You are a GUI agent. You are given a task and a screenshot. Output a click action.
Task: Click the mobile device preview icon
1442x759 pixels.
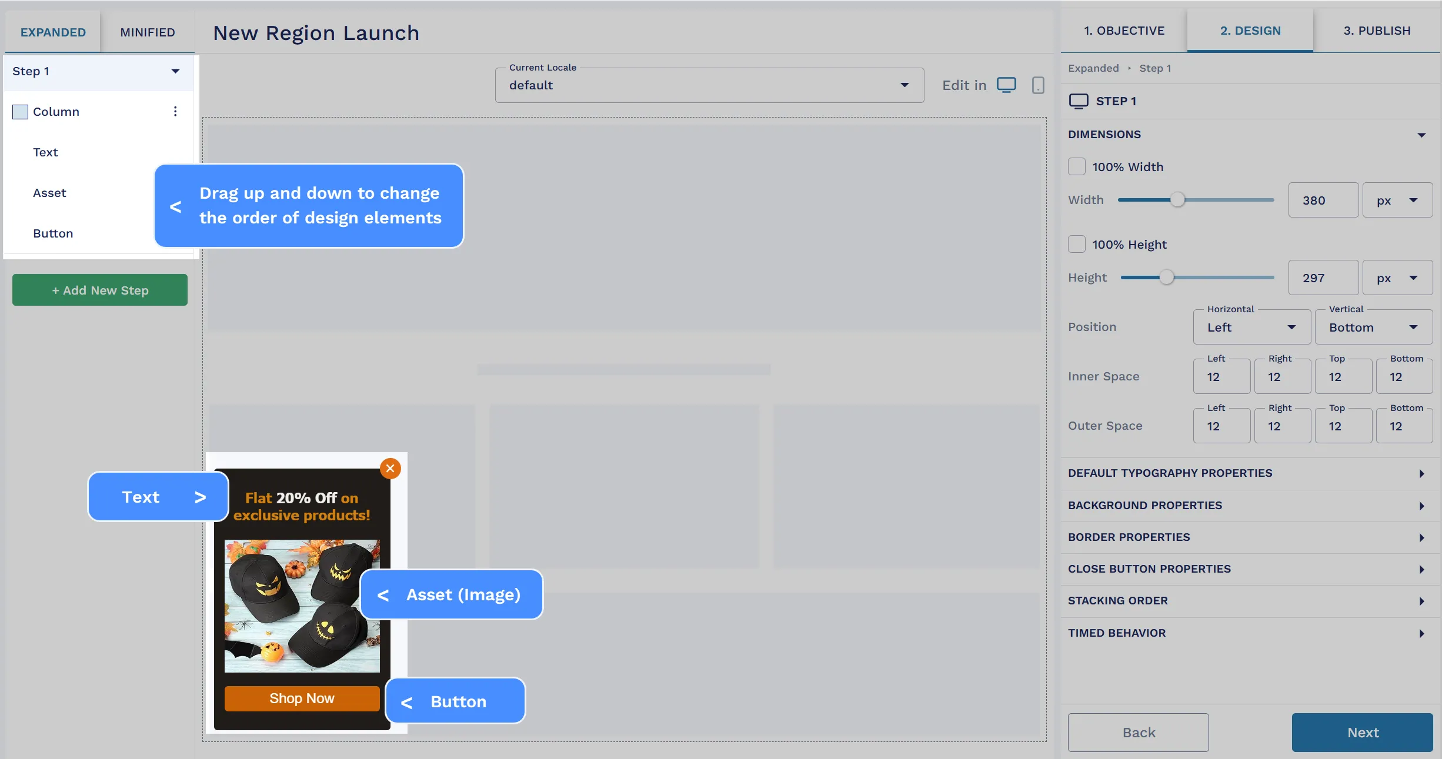[x=1039, y=85]
